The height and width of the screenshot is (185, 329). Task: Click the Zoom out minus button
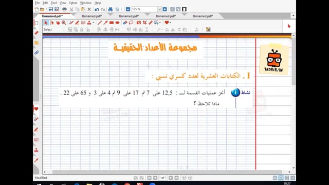click(128, 9)
